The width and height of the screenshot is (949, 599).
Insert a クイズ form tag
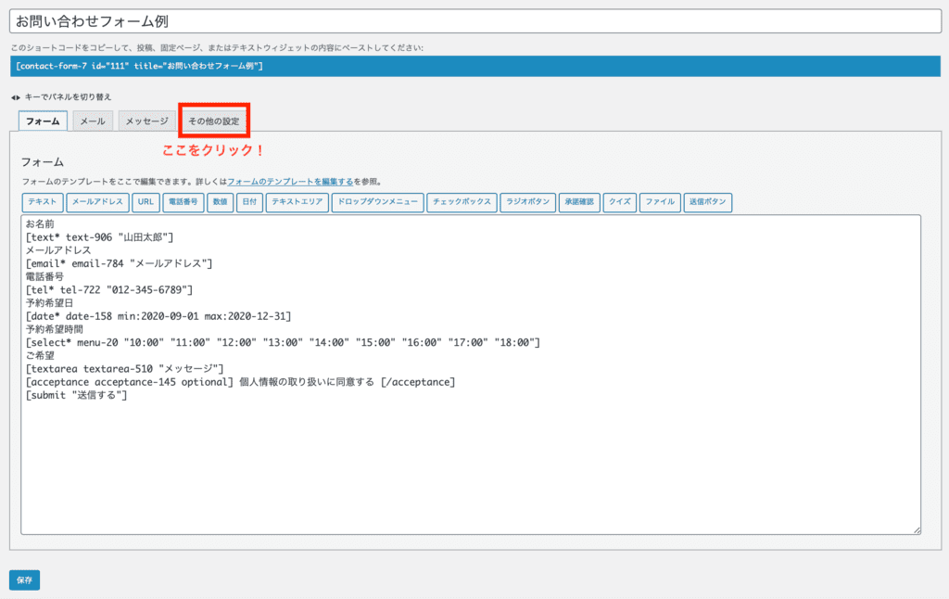click(x=619, y=202)
